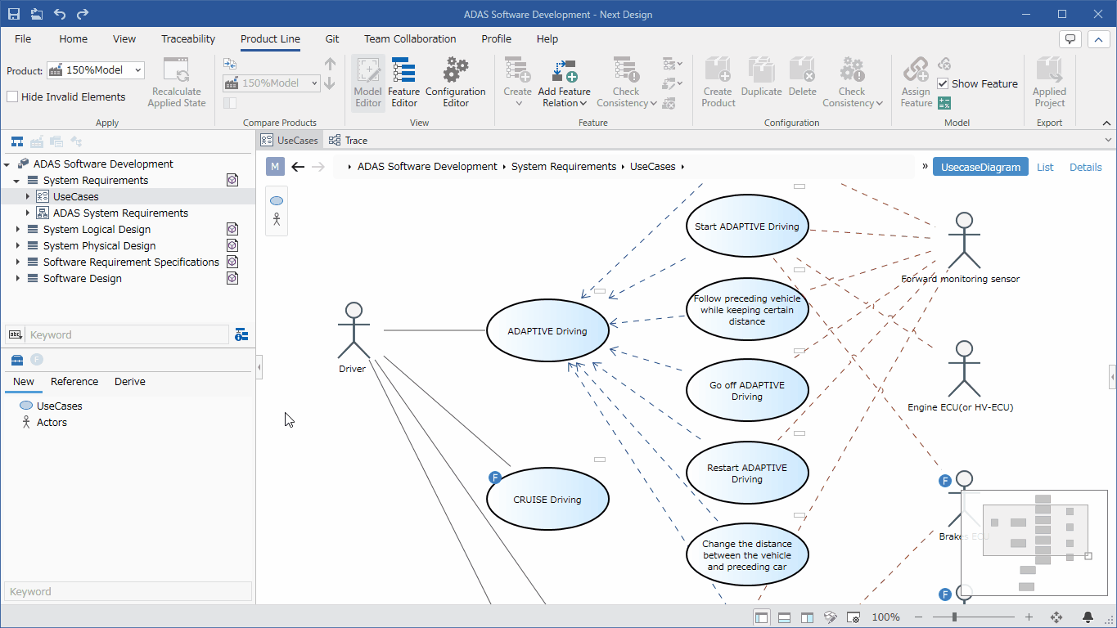
Task: Click the M model badge in breadcrumb
Action: [275, 167]
